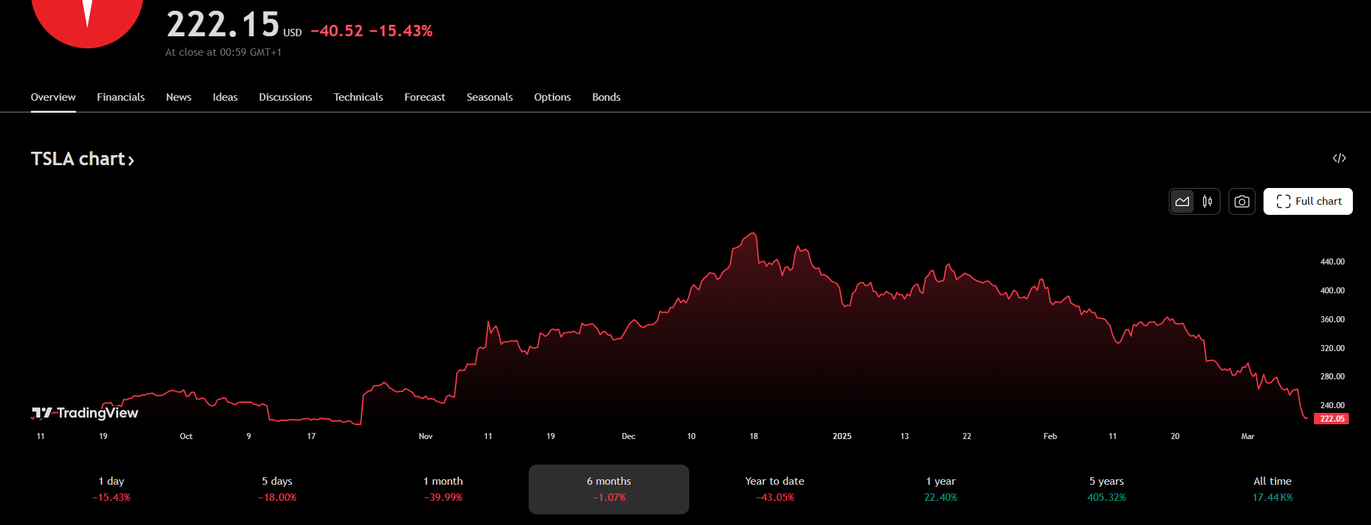Open the TSLA chart heading link
This screenshot has height=525, width=1371.
tap(83, 159)
